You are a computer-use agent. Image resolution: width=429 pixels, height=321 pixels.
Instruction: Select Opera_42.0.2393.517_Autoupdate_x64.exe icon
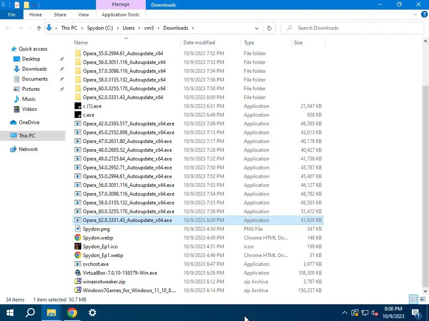[x=78, y=124]
